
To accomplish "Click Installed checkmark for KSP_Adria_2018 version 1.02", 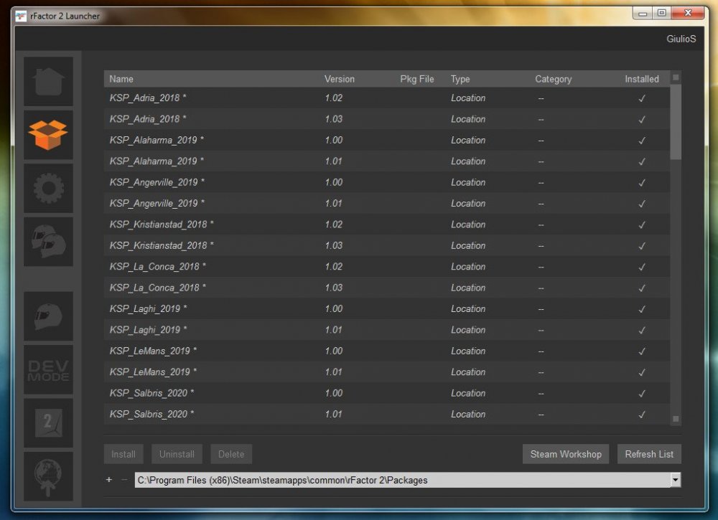I will click(x=642, y=98).
